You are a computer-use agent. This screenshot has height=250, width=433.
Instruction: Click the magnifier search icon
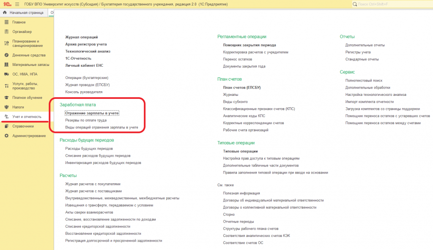coord(355,4)
